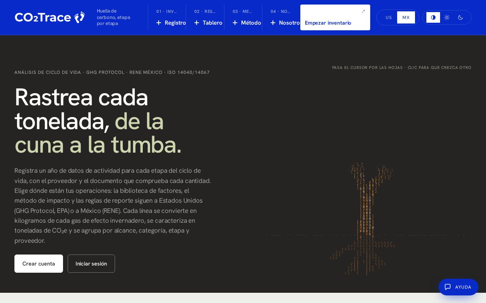Click the Empezar inventario button

point(335,17)
